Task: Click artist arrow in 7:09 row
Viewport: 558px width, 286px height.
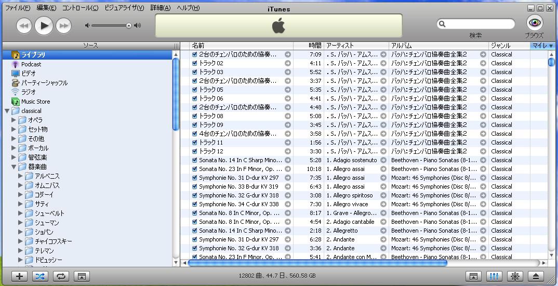Action: (383, 54)
